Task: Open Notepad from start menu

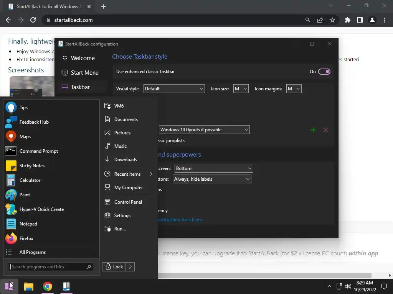Action: 51,224
